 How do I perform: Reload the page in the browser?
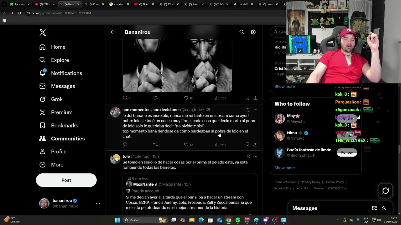tap(19, 13)
